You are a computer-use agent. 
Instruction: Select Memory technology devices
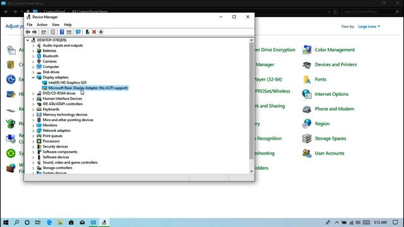pyautogui.click(x=65, y=115)
